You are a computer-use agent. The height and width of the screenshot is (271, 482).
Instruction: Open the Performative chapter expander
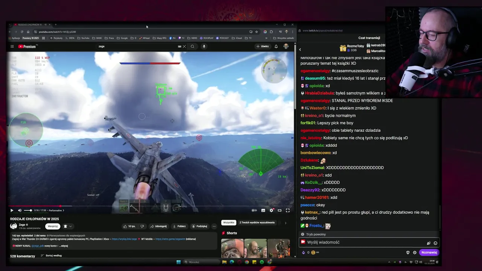click(x=56, y=210)
